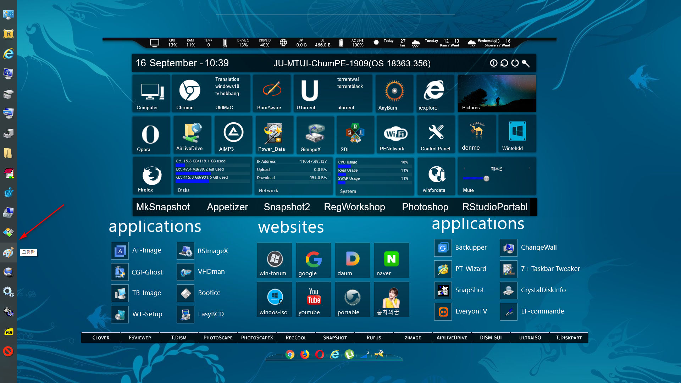This screenshot has height=383, width=681.
Task: Click the right arrow on volume device selector
Action: (x=529, y=168)
